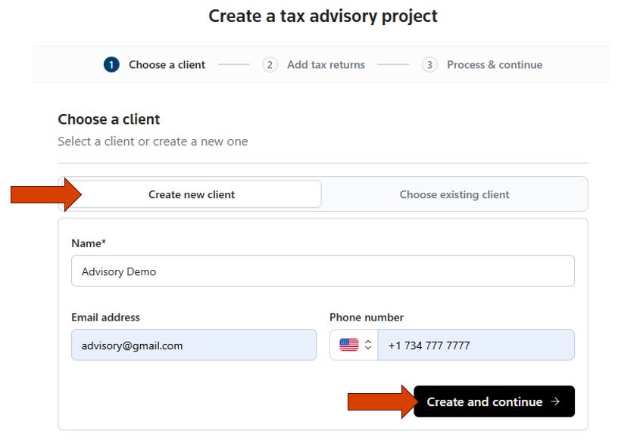618x443 pixels.
Task: Click the step 3 number circle
Action: coord(430,65)
